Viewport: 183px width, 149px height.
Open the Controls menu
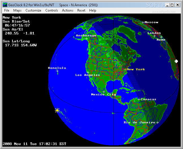click(x=52, y=10)
